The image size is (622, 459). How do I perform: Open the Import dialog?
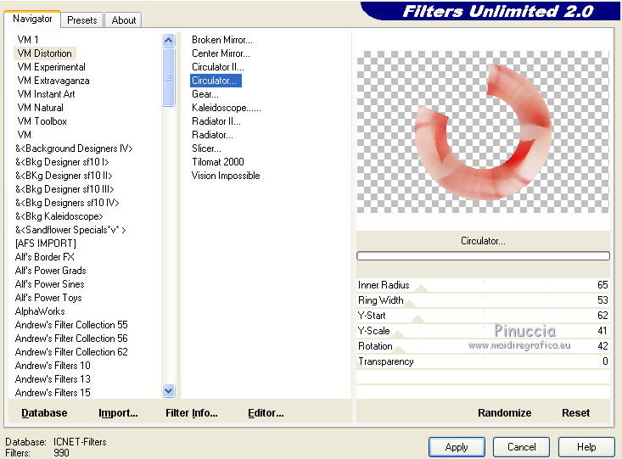click(x=118, y=413)
